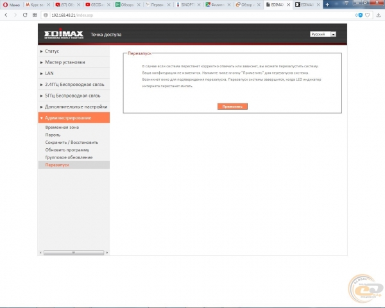Image resolution: width=385 pixels, height=308 pixels.
Task: Switch to the 'Обзор' tab beside EDIMAX
Action: [x=248, y=4]
